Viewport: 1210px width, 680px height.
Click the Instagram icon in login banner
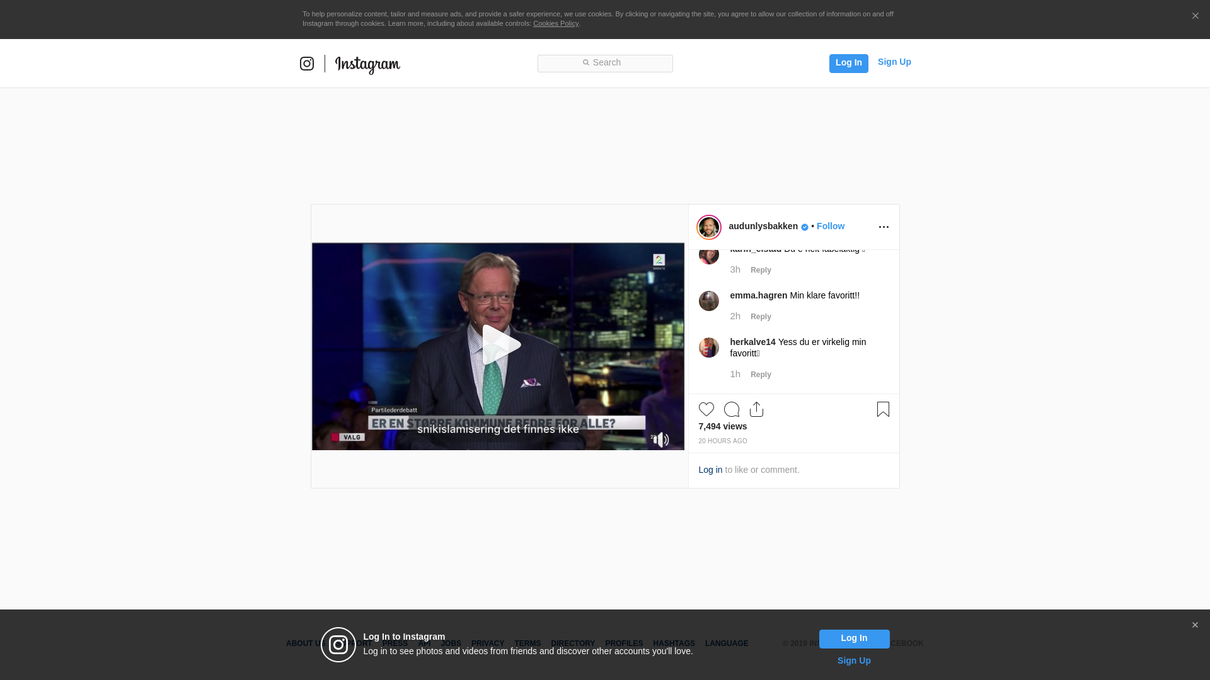[x=338, y=645]
